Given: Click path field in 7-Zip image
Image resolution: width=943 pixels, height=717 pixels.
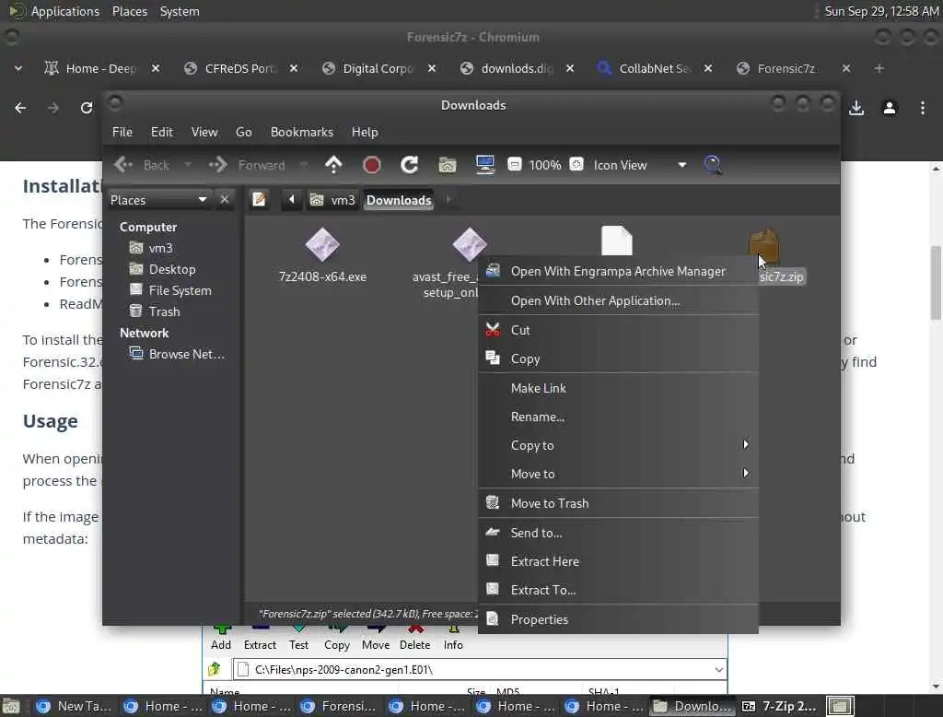Looking at the screenshot, I should 479,669.
